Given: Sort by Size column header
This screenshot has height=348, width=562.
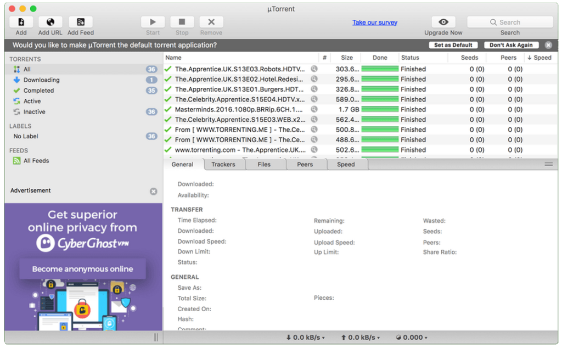Looking at the screenshot, I should pos(346,58).
